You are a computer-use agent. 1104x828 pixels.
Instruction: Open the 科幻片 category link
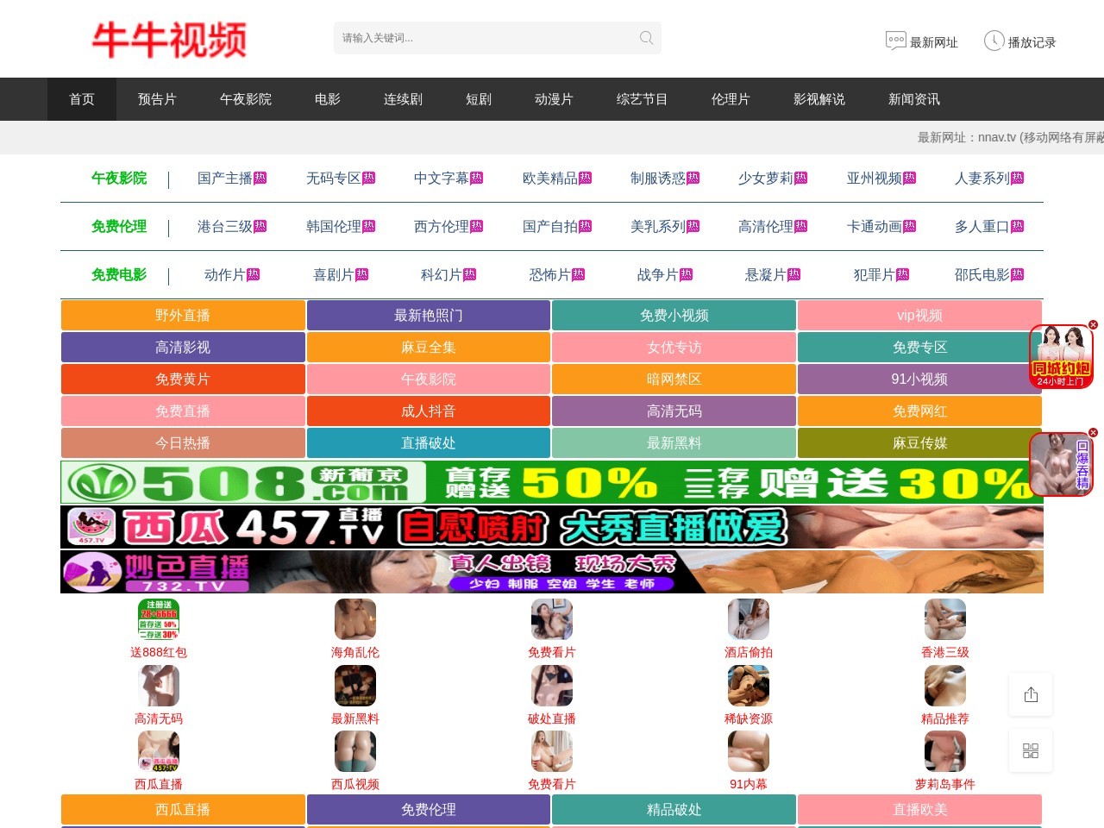click(x=442, y=275)
